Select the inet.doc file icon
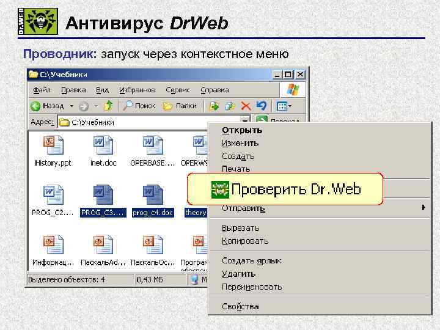Image resolution: width=440 pixels, height=330 pixels. click(103, 145)
